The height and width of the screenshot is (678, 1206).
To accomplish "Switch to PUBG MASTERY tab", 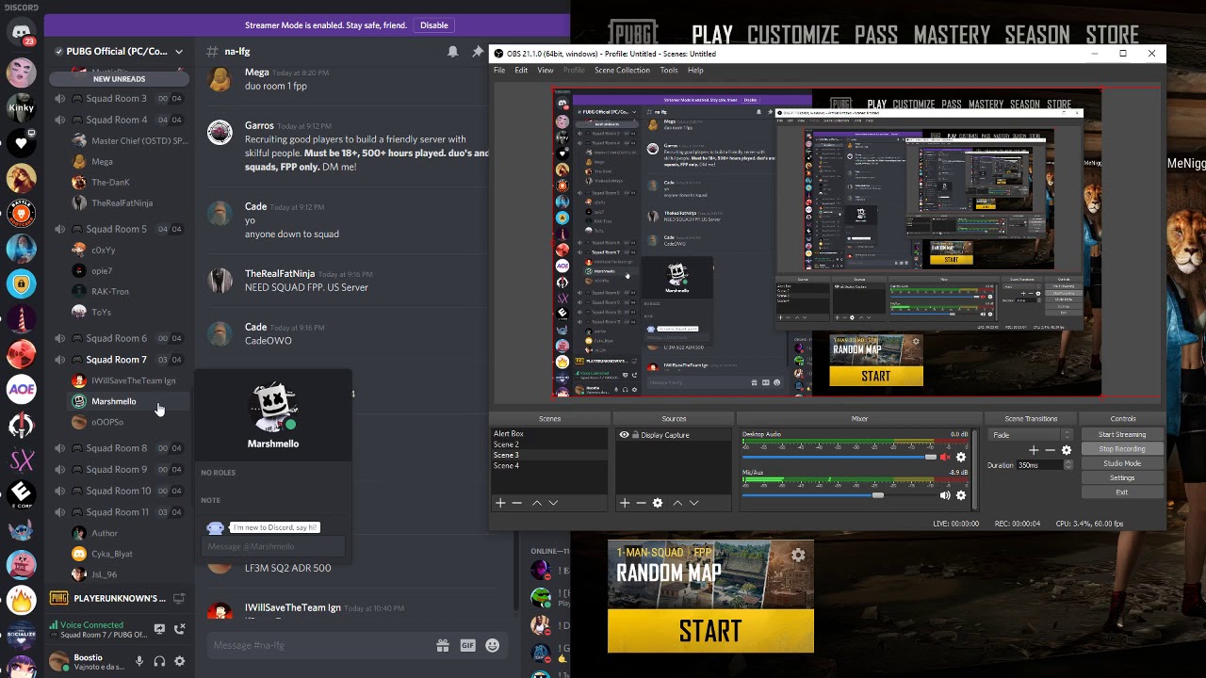I will (x=952, y=35).
